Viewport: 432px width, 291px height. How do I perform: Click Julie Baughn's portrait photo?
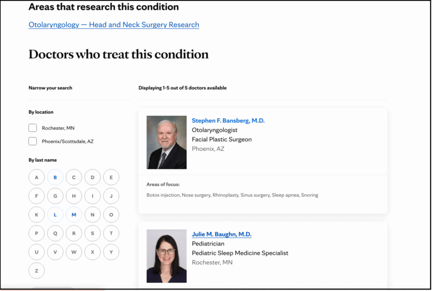[x=166, y=256]
